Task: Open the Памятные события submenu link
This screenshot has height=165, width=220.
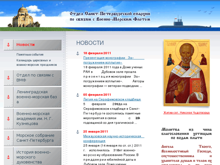Action: [30, 54]
